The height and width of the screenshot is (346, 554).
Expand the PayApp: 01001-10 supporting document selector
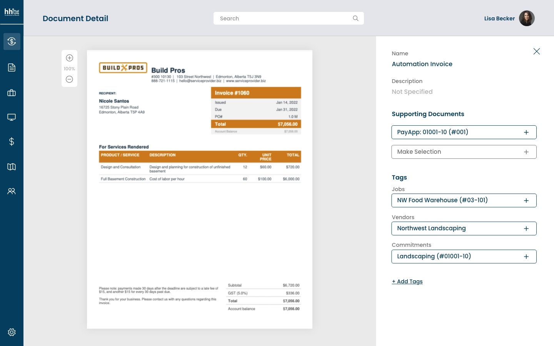526,132
